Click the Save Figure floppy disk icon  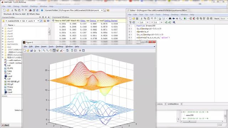31,51
